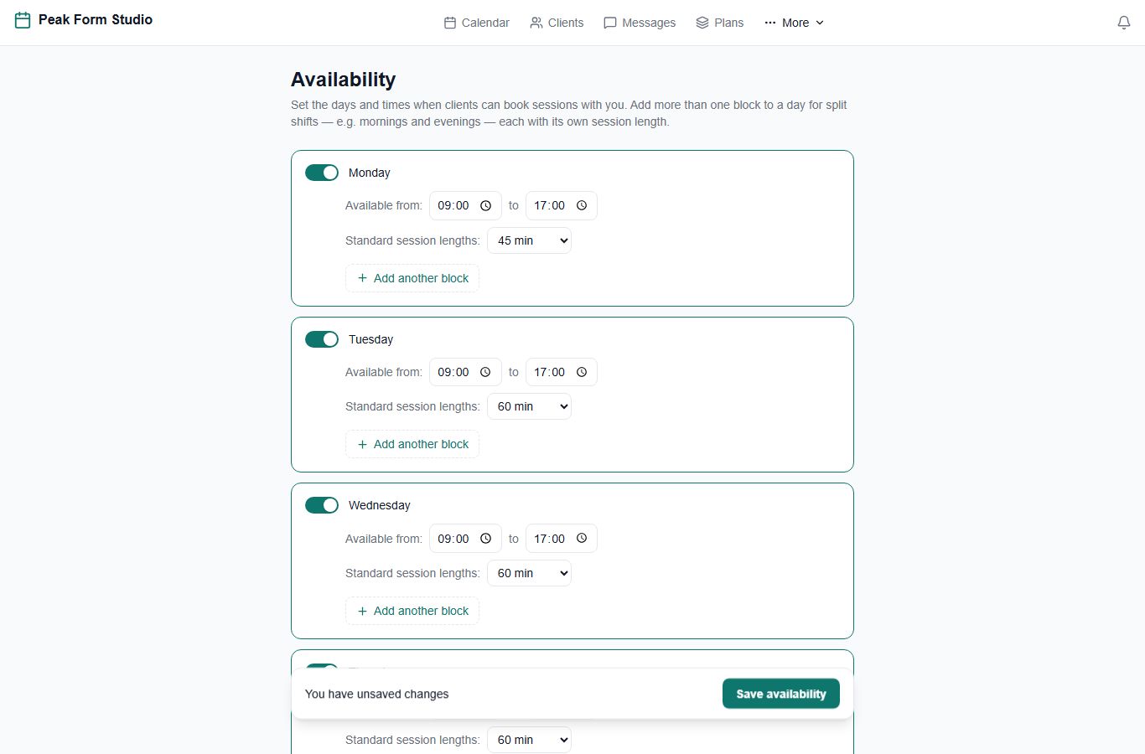The image size is (1145, 754).
Task: Open Wednesday's 60 min session length dropdown
Action: point(529,573)
